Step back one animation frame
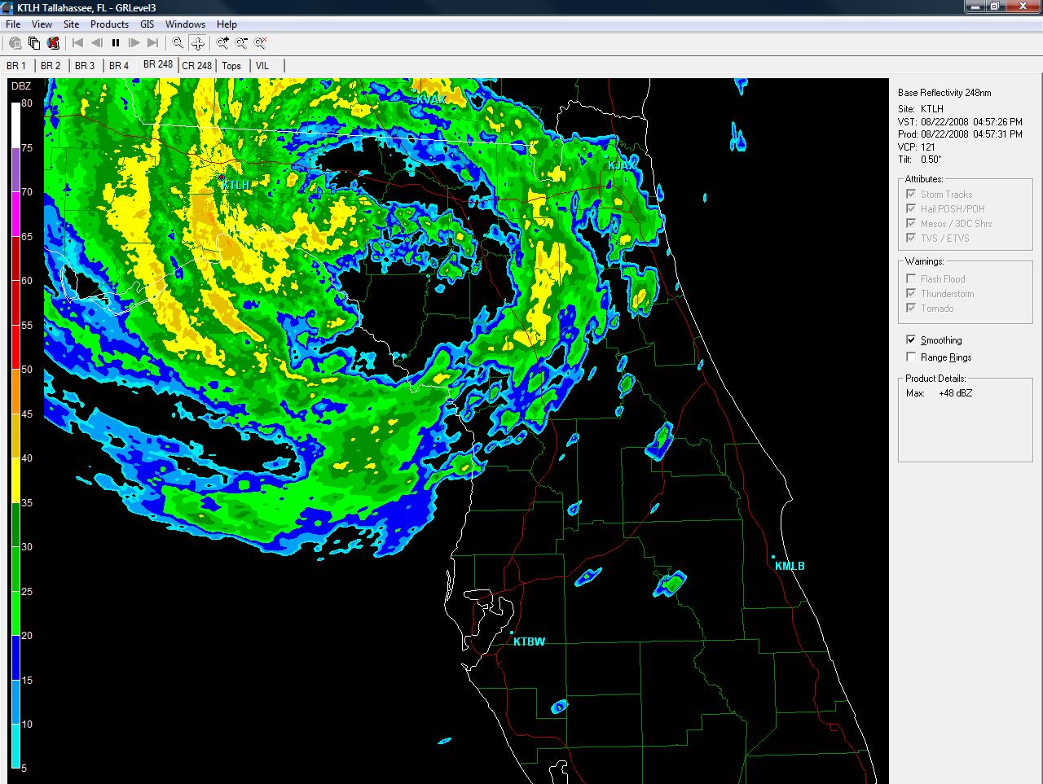Viewport: 1043px width, 784px height. tap(97, 43)
